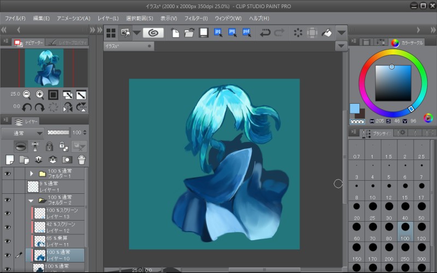The image size is (437, 273).
Task: Click the Clip Studio spiral launcher icon
Action: 153,33
